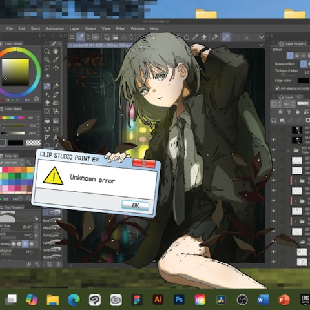Select the Hand move tool

click(56, 51)
